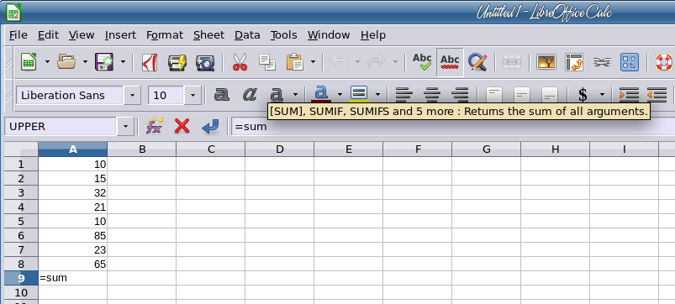Open the Function Wizard
This screenshot has height=304, width=675.
pos(155,126)
